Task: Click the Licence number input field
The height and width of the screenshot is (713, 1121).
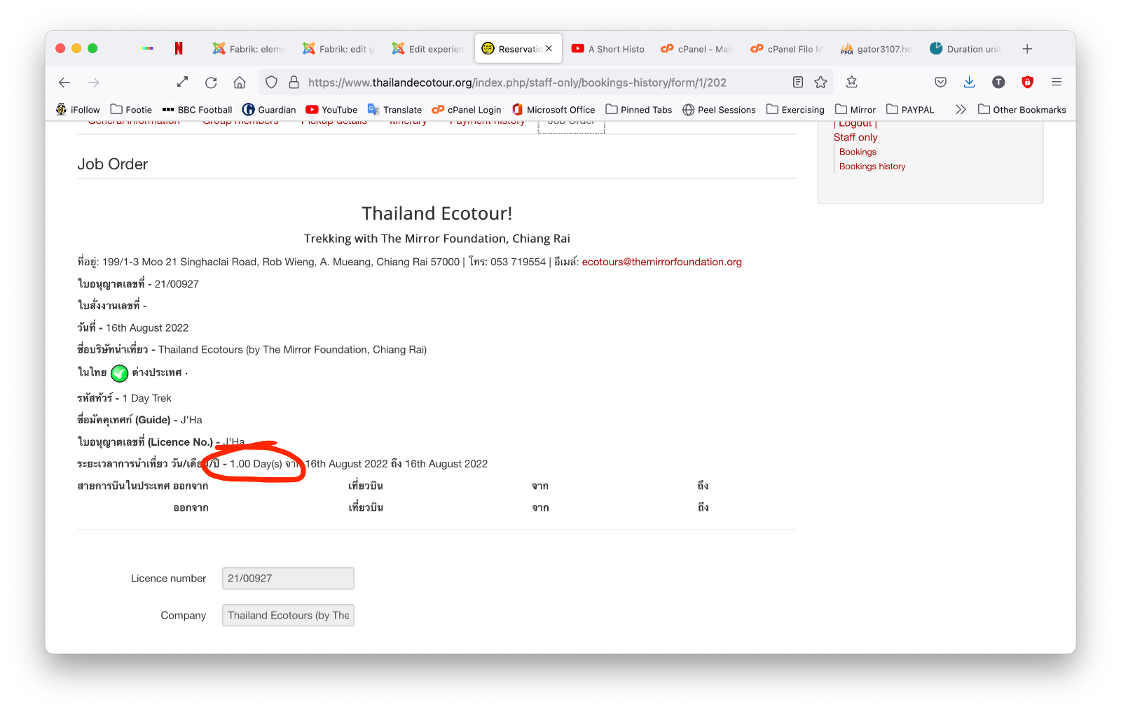Action: (288, 579)
